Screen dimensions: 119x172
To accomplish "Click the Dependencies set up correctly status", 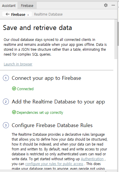I will (x=40, y=113).
